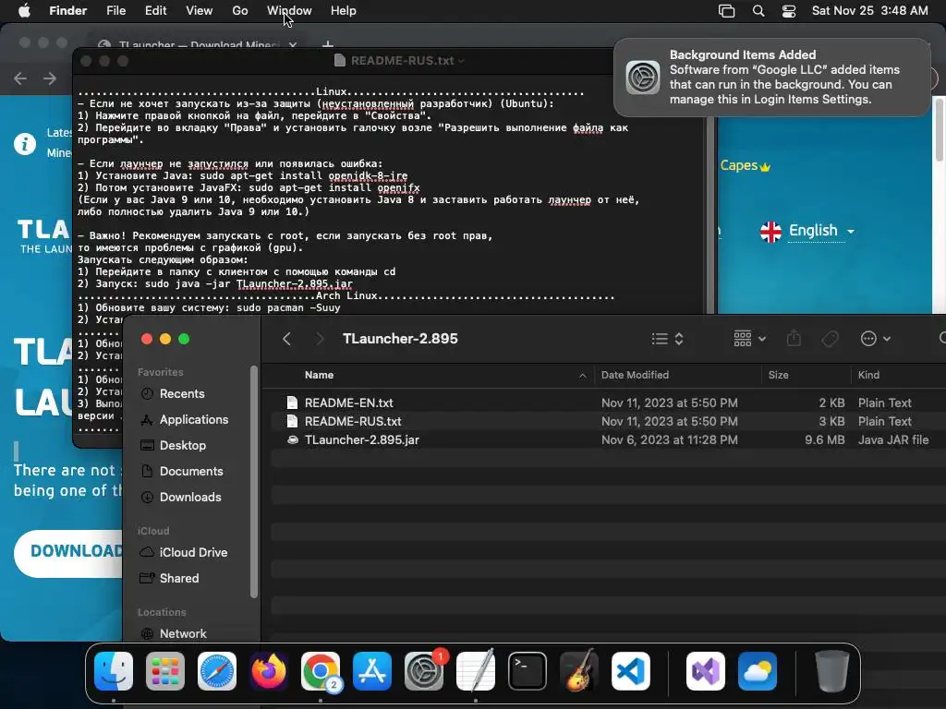Select Network in the Finder sidebar
This screenshot has width=946, height=709.
(183, 633)
